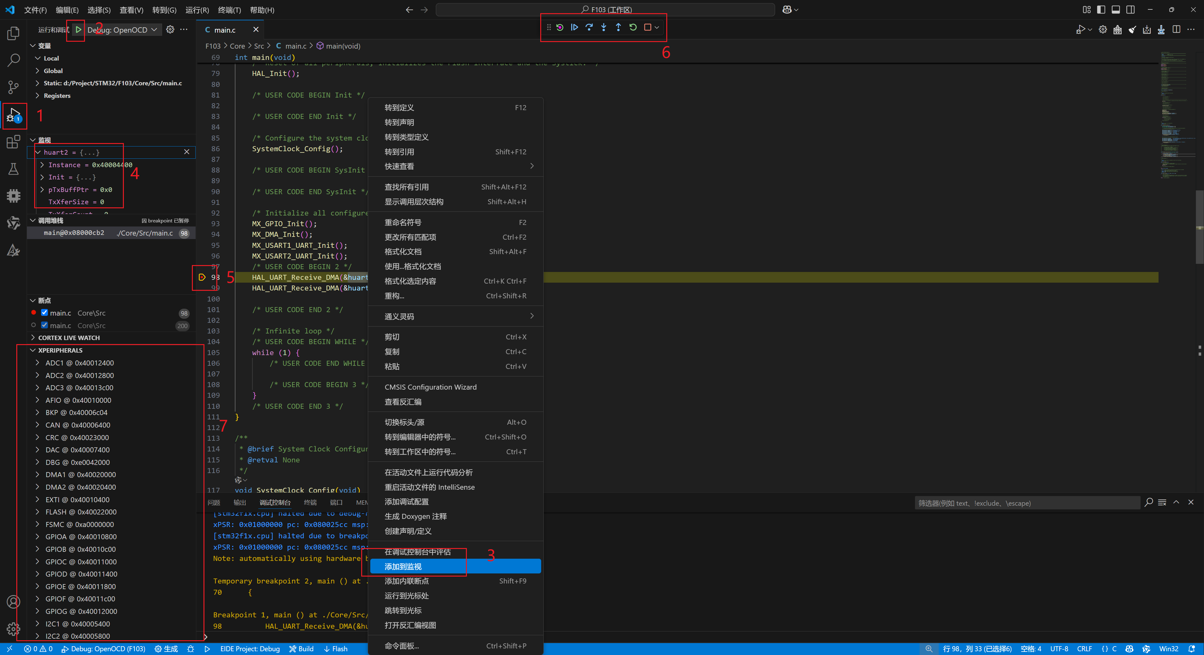Switch to the 输出 panel tab
Image resolution: width=1204 pixels, height=655 pixels.
pyautogui.click(x=240, y=503)
